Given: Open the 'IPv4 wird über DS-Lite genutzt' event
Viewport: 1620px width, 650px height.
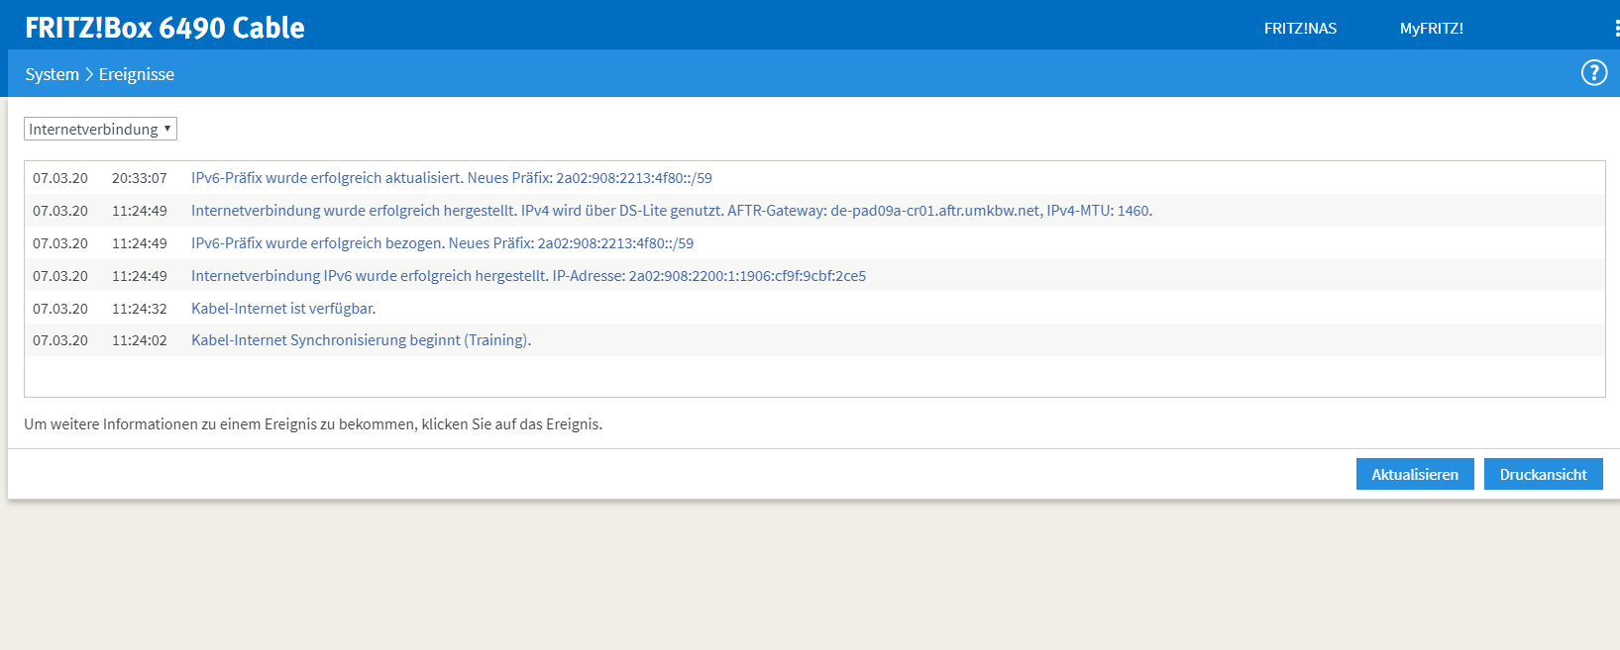Looking at the screenshot, I should 672,211.
